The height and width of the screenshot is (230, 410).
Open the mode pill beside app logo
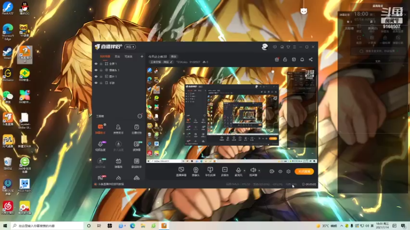130,47
